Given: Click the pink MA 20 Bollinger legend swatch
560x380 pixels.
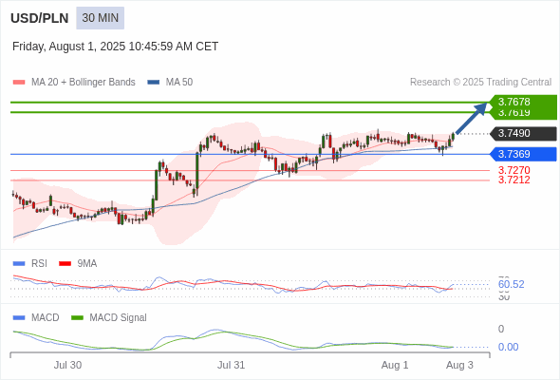Looking at the screenshot, I should tap(19, 83).
